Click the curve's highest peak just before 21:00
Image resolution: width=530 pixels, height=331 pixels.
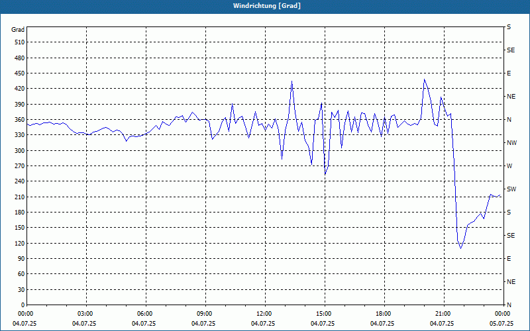424,79
